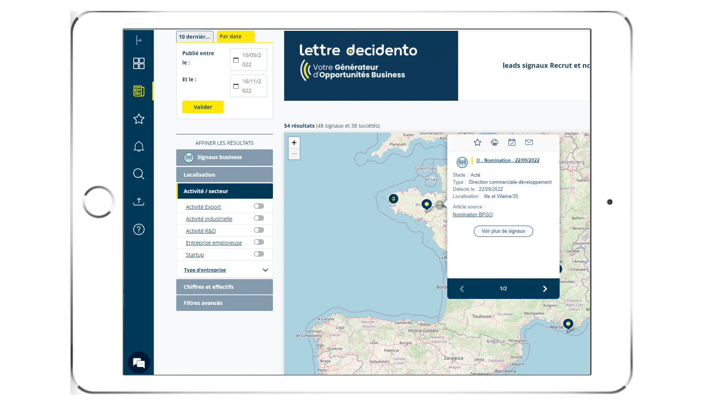This screenshot has height=406, width=721.
Task: Click the 1/2 page indicator
Action: point(503,289)
